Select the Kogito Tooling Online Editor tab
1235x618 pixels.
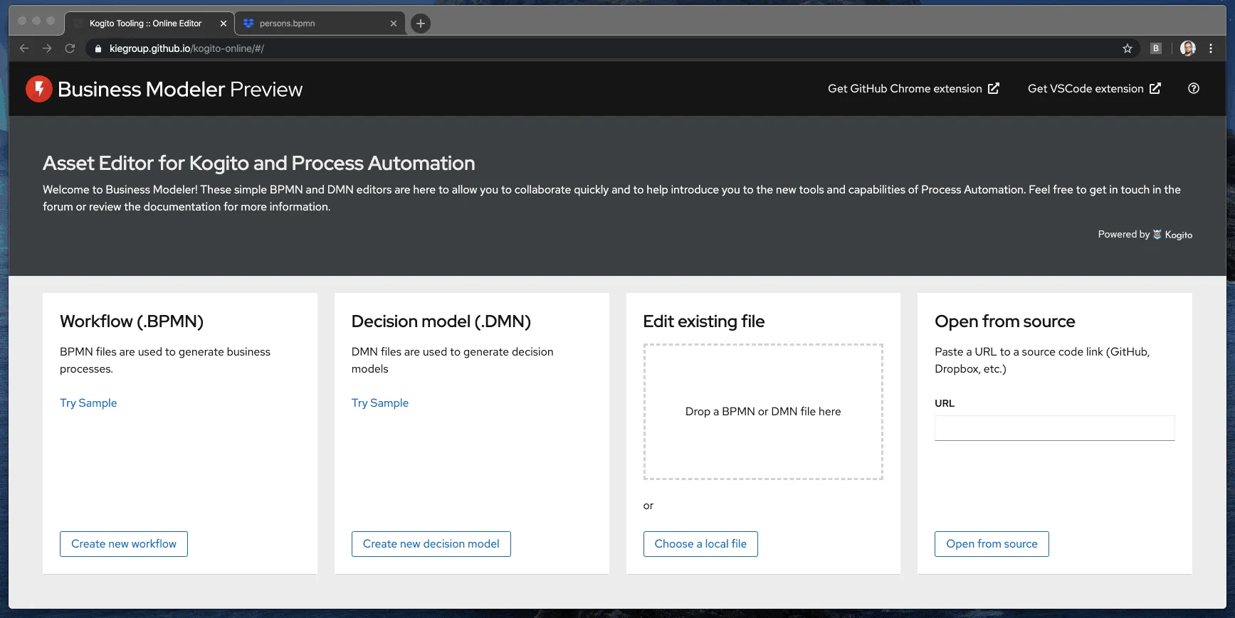pyautogui.click(x=149, y=23)
